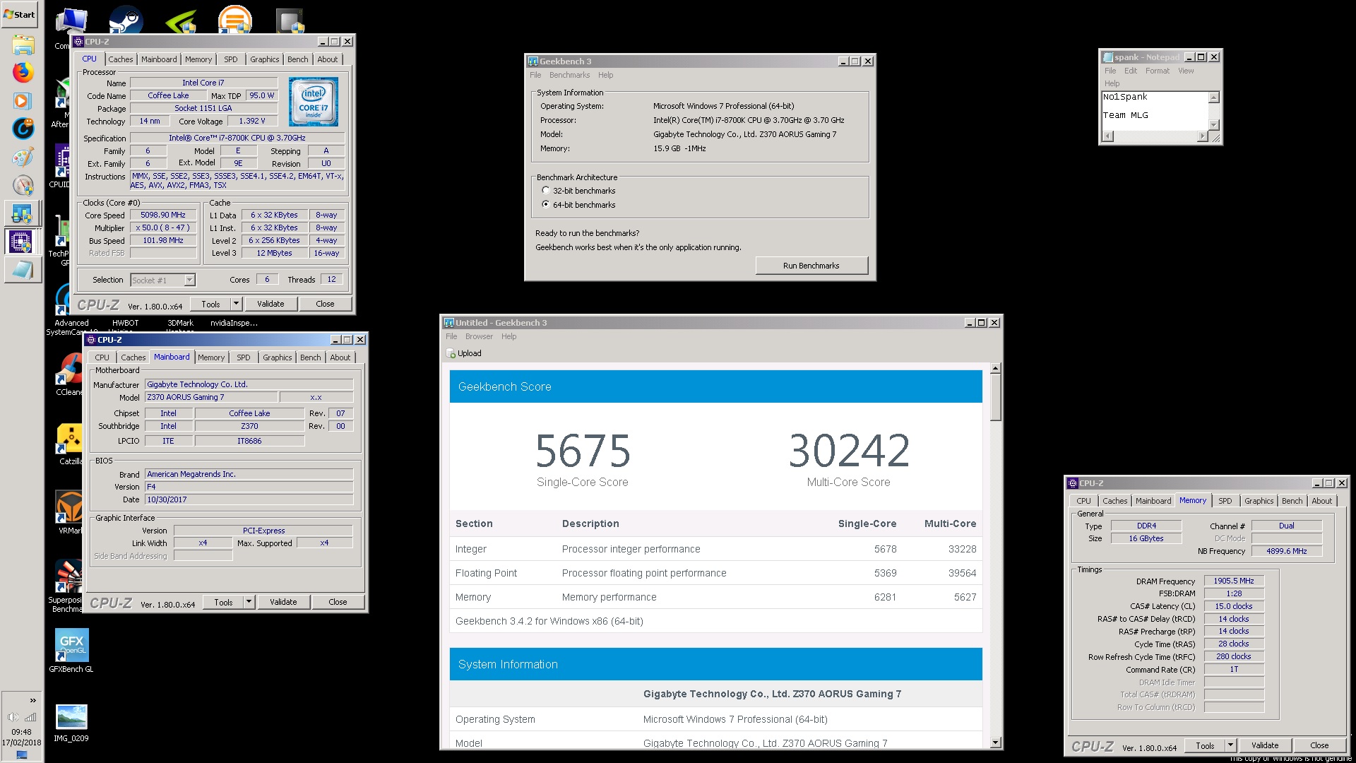The width and height of the screenshot is (1356, 763).
Task: Open the Caches tab in the top CPU-Z window
Action: 120,59
